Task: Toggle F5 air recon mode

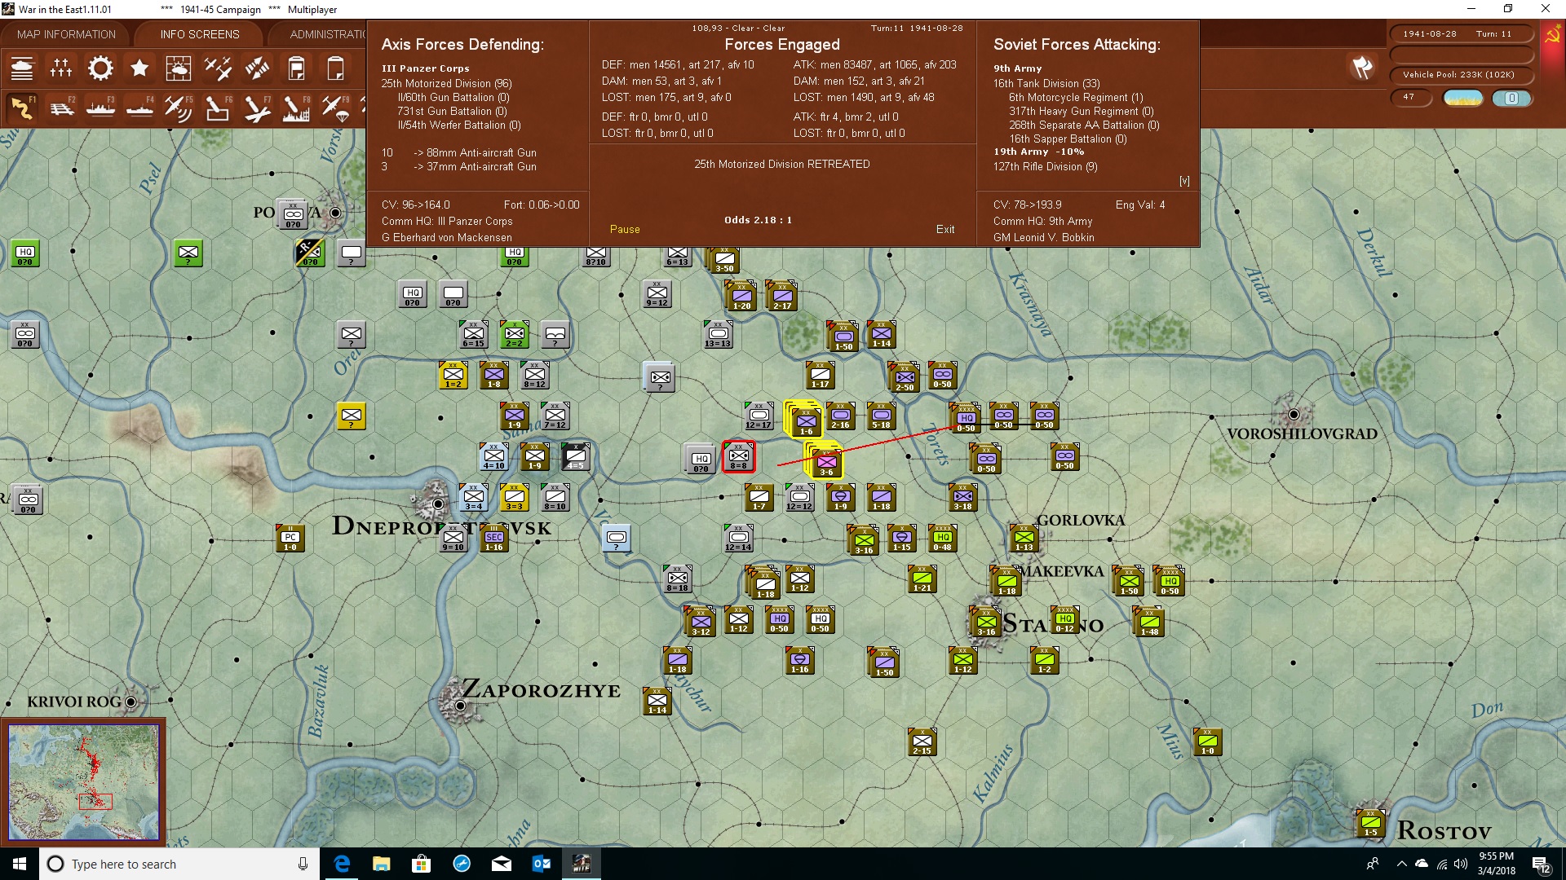Action: (179, 108)
